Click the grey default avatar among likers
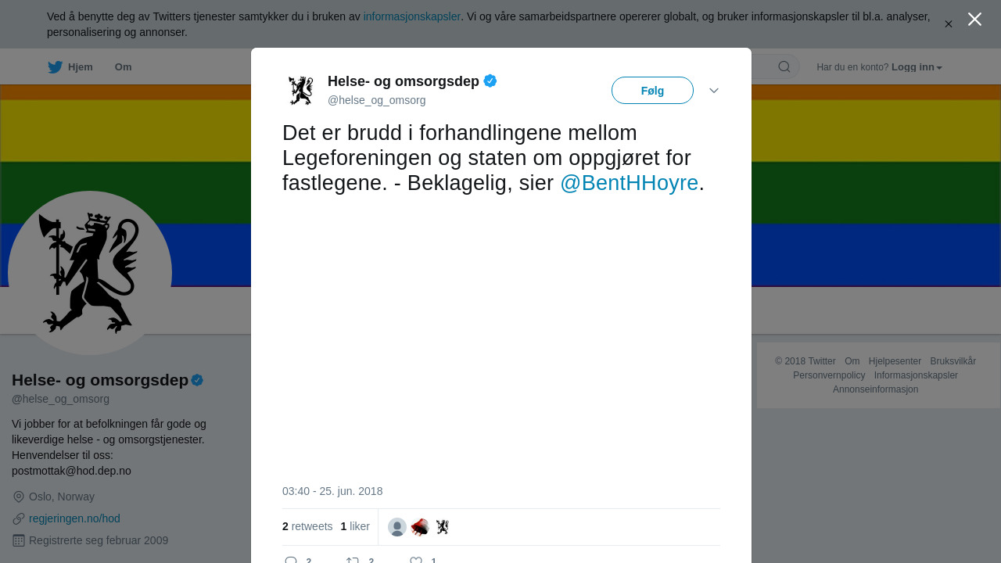This screenshot has width=1001, height=563. [397, 527]
